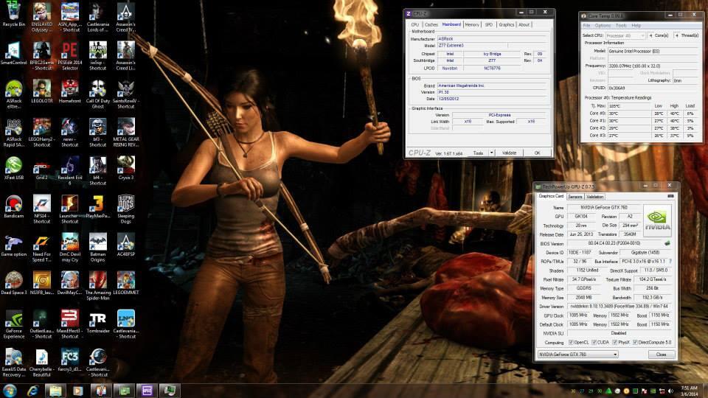The image size is (708, 398).
Task: Click the Core Temp Model field
Action: (653, 51)
